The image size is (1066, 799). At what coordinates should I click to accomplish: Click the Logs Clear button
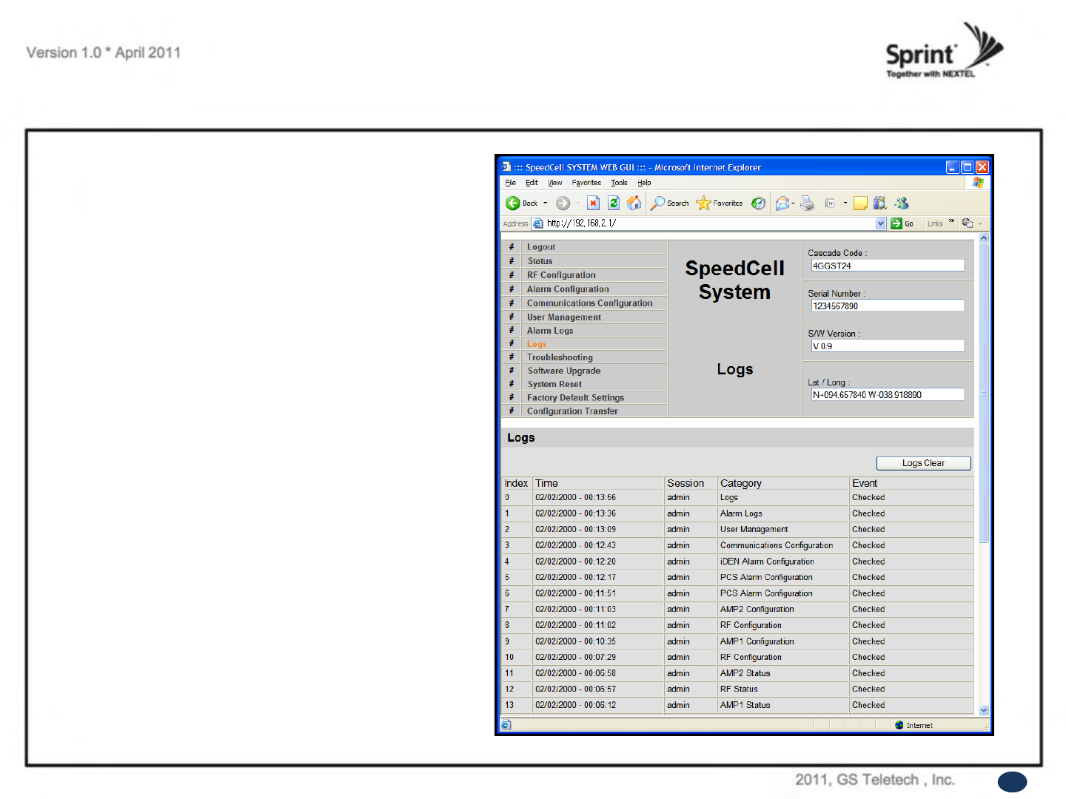coord(923,463)
